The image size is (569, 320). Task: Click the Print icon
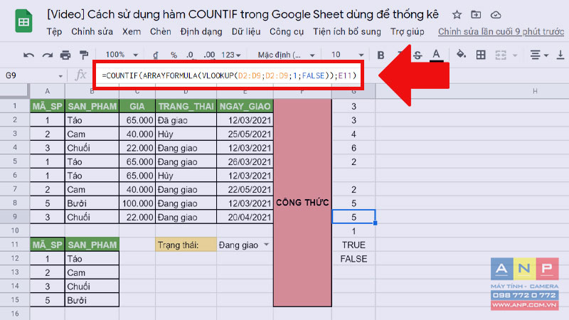[x=65, y=55]
